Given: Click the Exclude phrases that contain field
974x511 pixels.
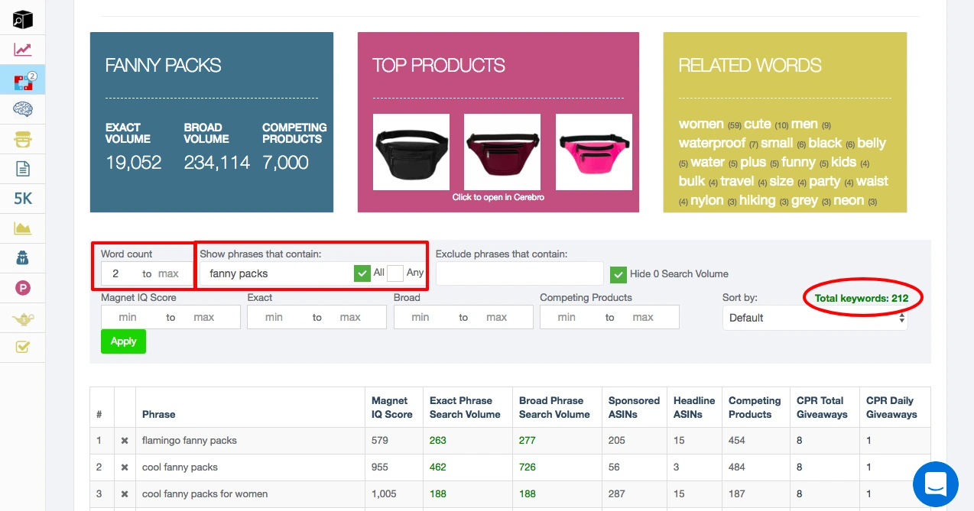Looking at the screenshot, I should coord(519,273).
